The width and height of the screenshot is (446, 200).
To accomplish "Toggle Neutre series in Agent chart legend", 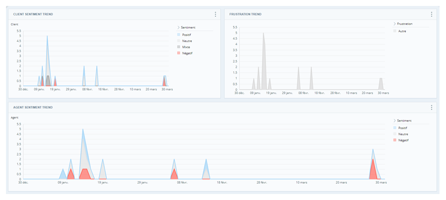I will [400, 134].
